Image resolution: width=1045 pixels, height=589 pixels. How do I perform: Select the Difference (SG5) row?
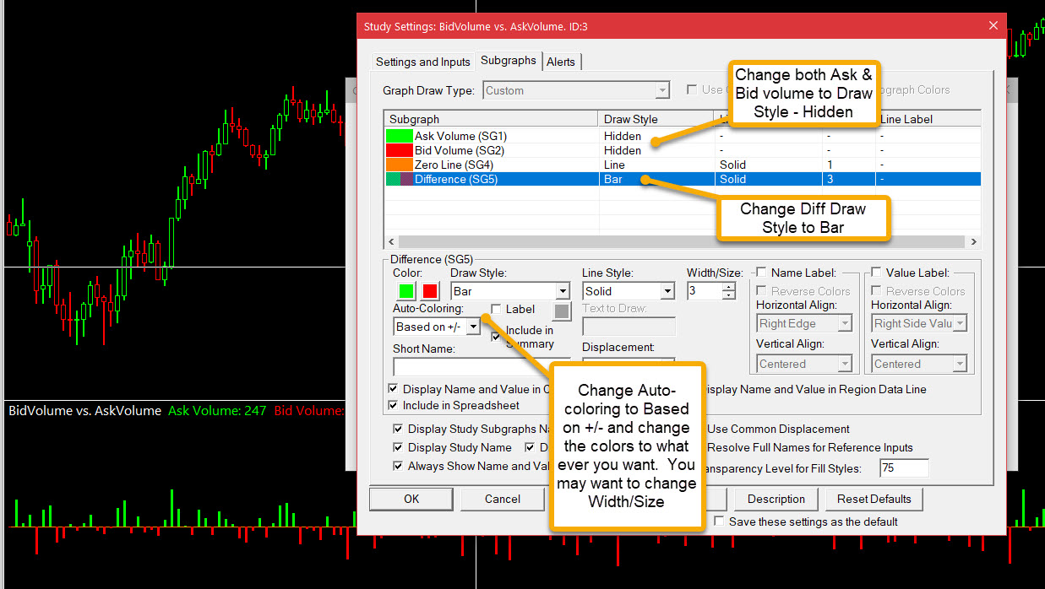pyautogui.click(x=683, y=179)
